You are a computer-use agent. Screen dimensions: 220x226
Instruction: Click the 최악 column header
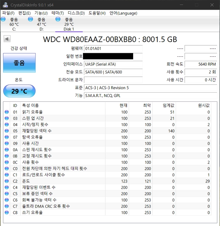(141, 106)
